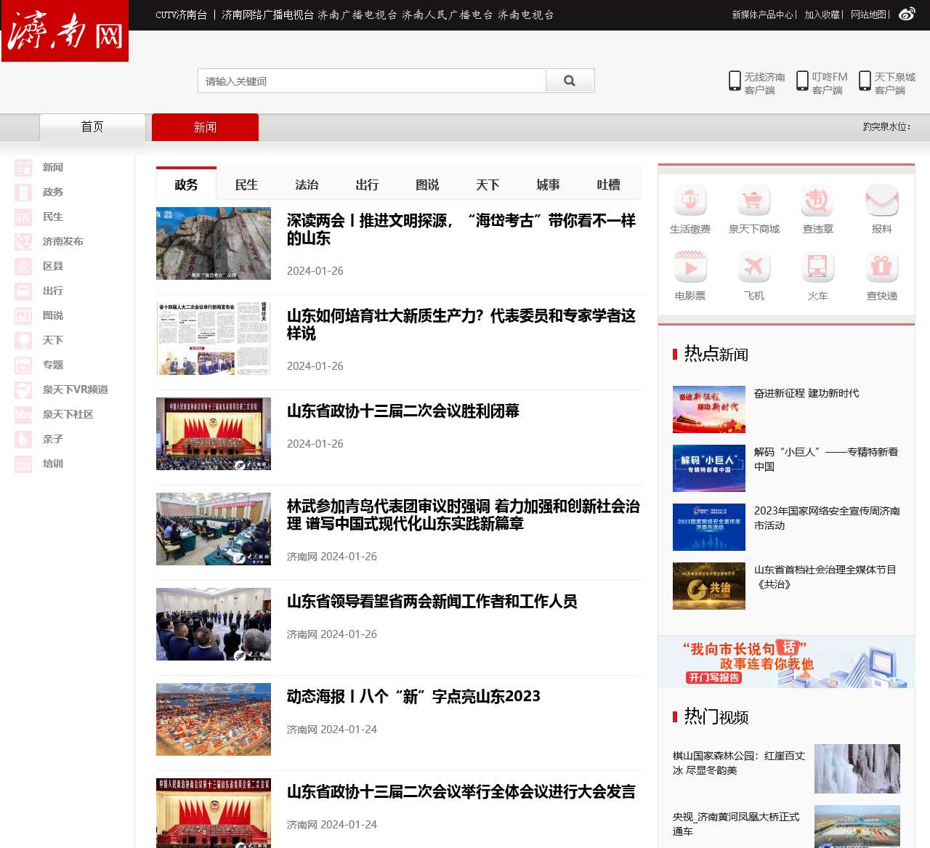
Task: Click the 加入收藏 link
Action: [x=821, y=15]
